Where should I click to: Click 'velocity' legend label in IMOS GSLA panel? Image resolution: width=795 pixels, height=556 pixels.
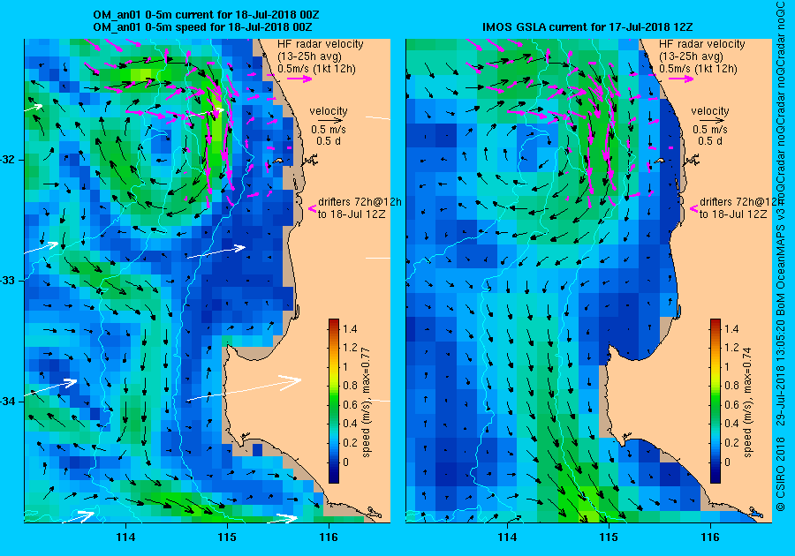(x=710, y=111)
